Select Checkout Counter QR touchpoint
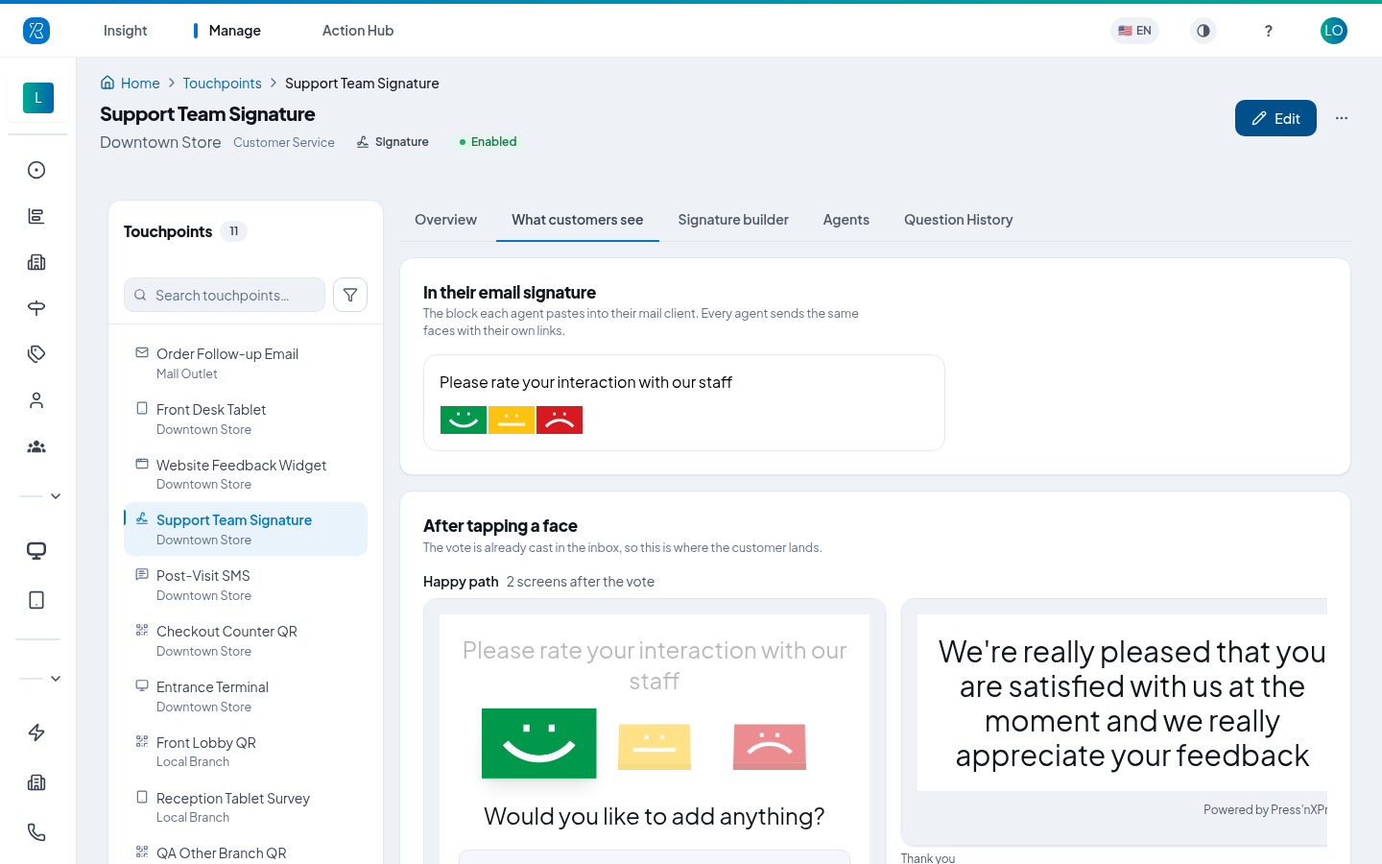 246,640
